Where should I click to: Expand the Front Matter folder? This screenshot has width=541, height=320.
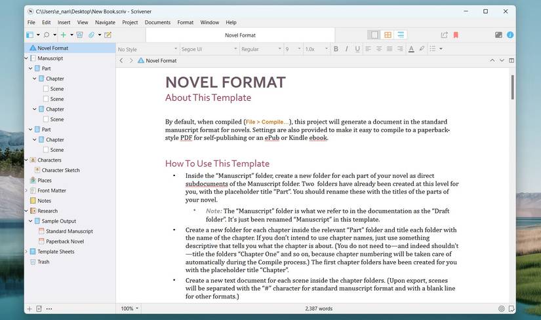coord(26,190)
